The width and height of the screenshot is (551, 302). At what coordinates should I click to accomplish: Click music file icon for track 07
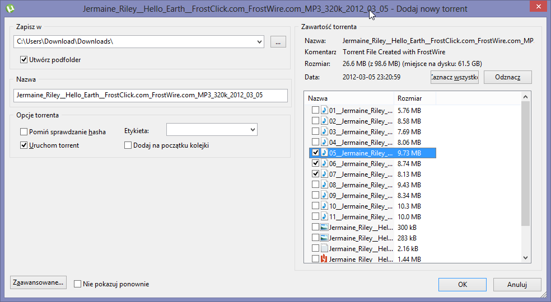[324, 174]
